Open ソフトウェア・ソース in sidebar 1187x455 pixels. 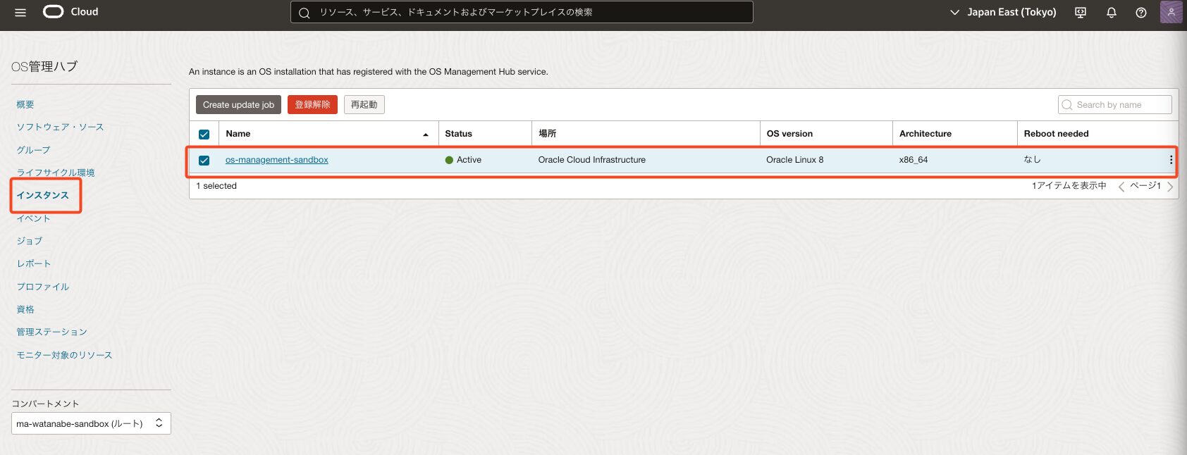[x=60, y=127]
